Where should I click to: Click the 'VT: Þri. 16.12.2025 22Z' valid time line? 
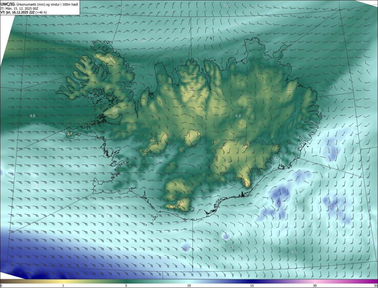click(18, 12)
